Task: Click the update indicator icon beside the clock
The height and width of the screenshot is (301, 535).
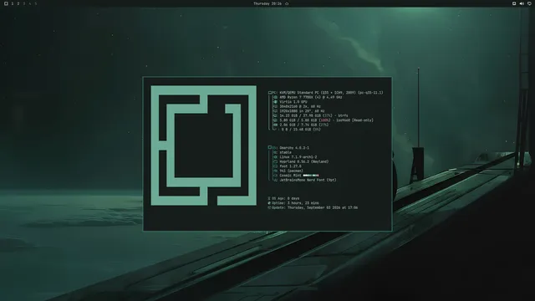Action: [x=287, y=3]
